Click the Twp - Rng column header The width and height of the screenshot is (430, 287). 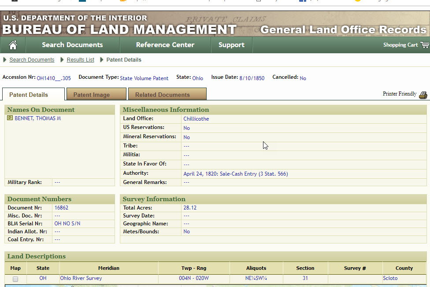pos(194,268)
